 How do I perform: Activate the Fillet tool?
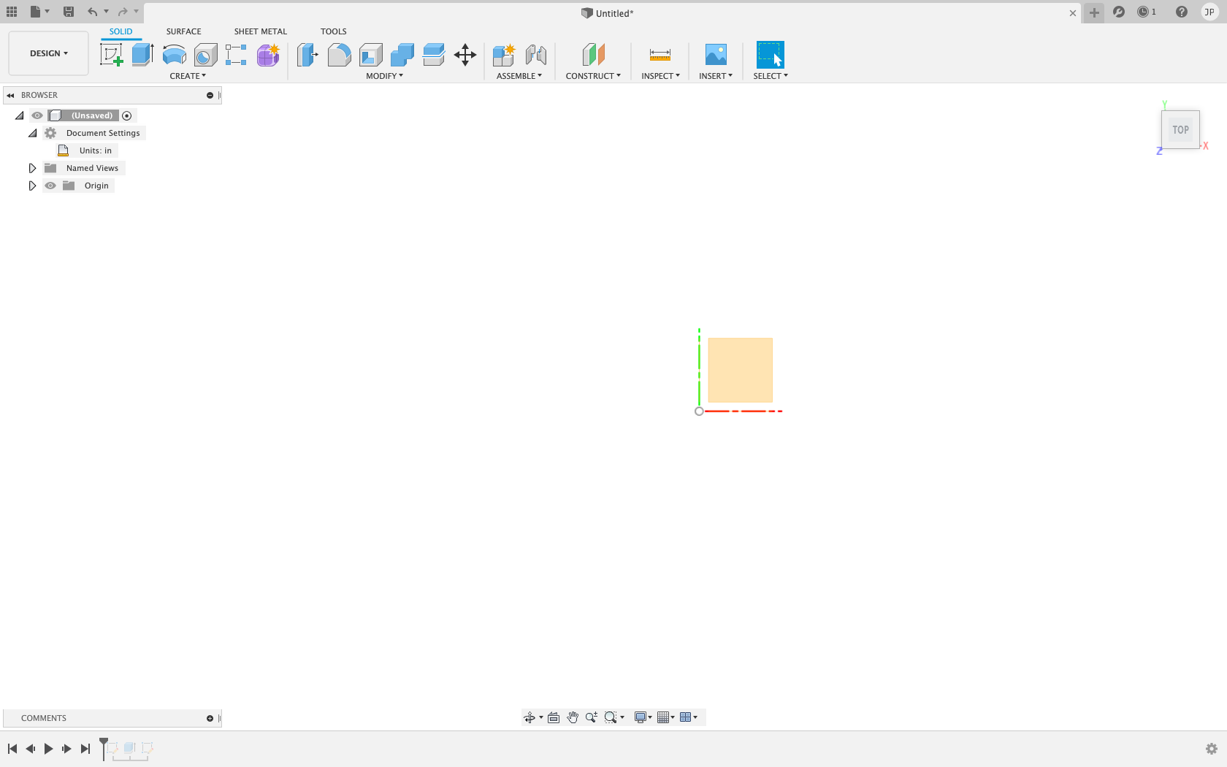pyautogui.click(x=339, y=55)
